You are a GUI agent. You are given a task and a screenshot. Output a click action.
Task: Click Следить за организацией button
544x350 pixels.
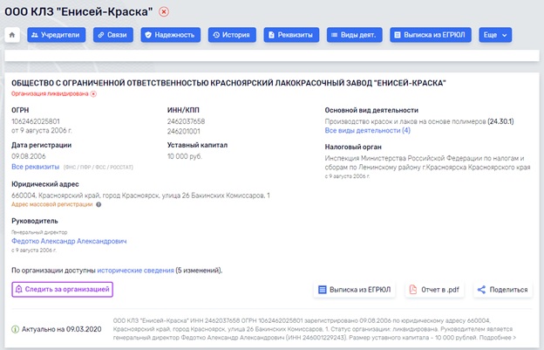tap(63, 289)
